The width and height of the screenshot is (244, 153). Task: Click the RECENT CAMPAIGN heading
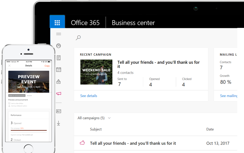click(96, 55)
